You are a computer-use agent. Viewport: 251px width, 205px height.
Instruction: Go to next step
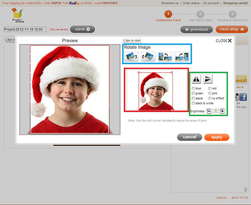[x=231, y=30]
